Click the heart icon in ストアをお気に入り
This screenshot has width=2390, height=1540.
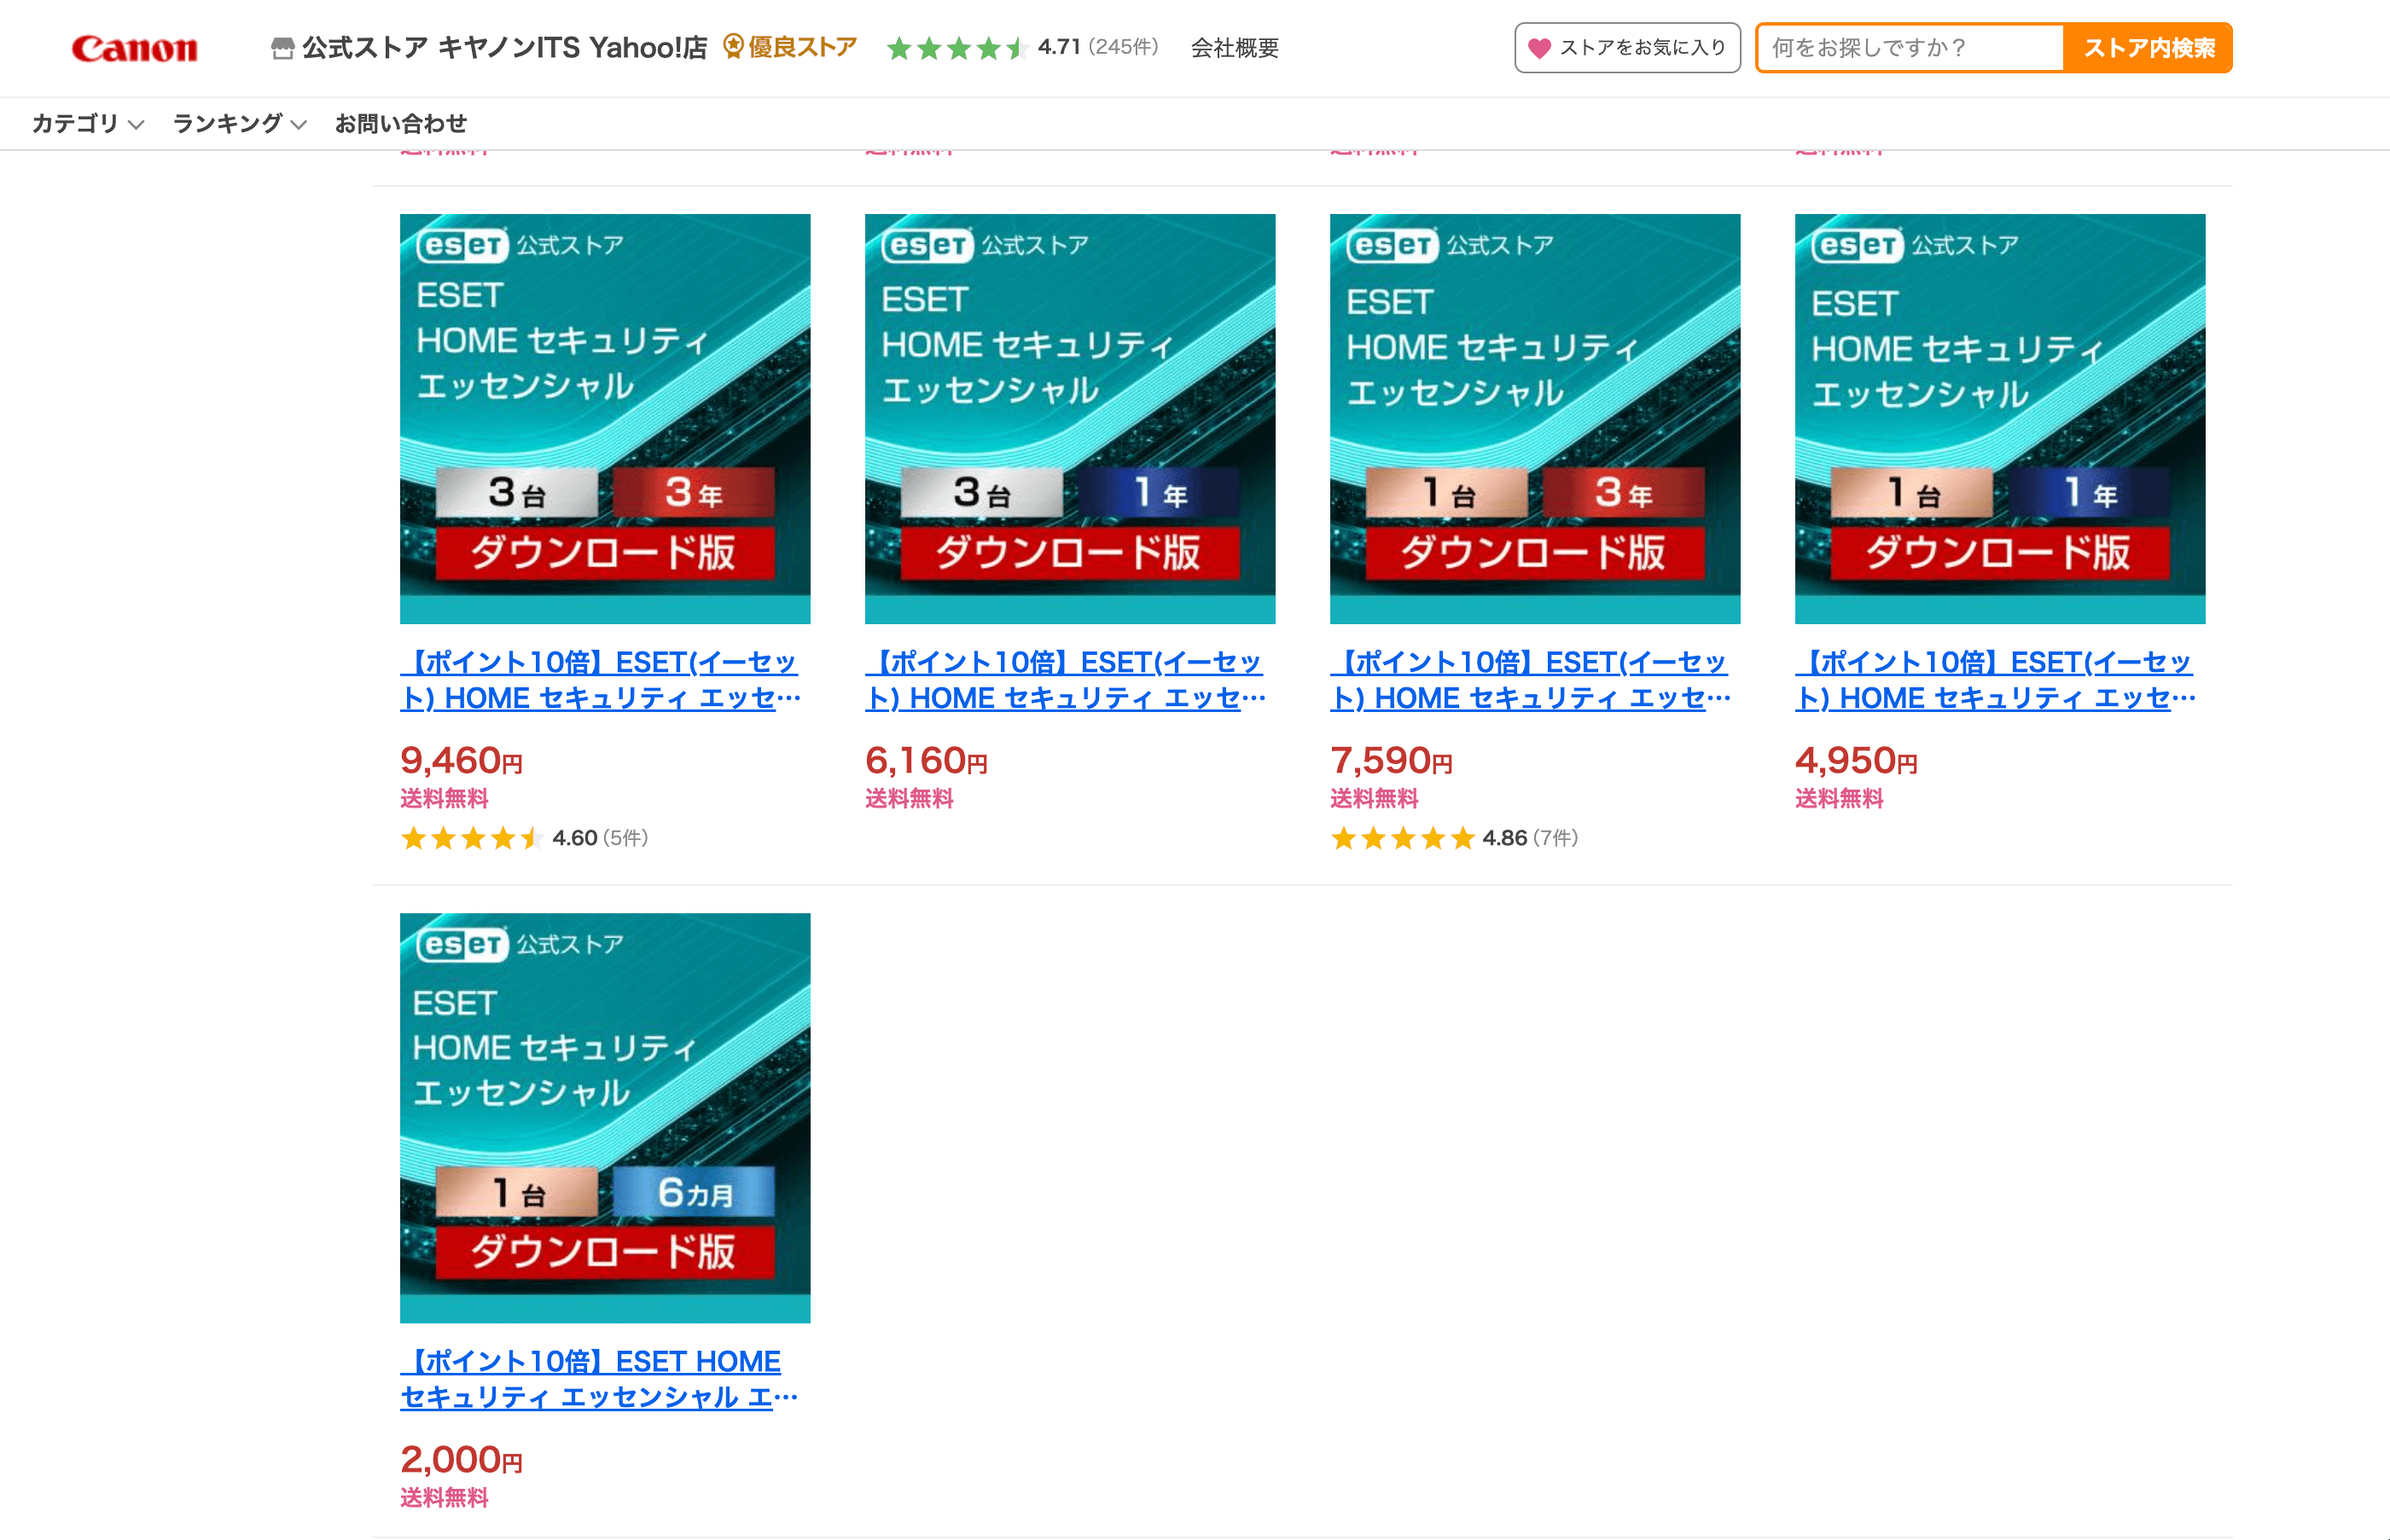1539,48
